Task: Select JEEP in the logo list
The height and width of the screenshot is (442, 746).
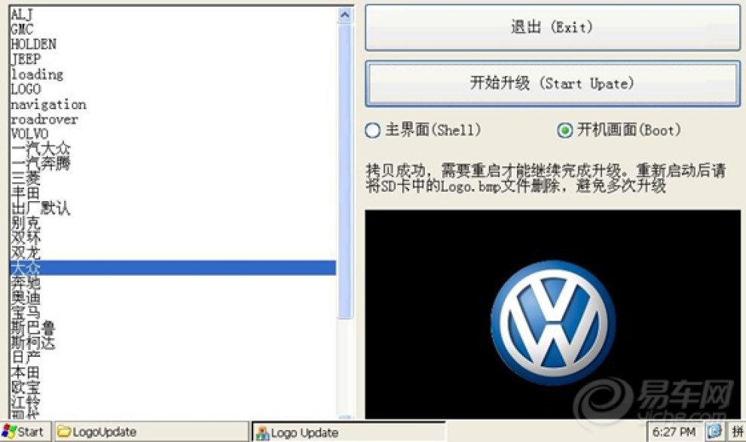Action: (x=26, y=59)
